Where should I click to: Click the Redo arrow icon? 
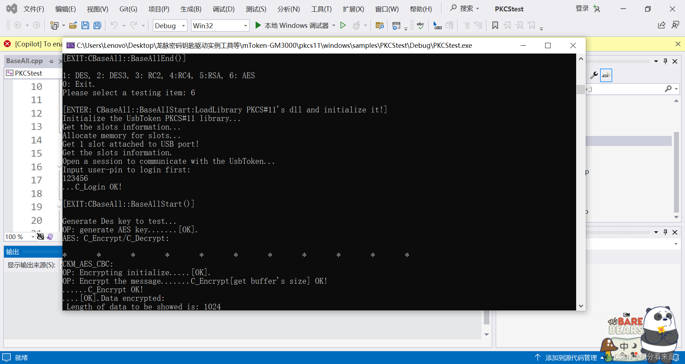pyautogui.click(x=133, y=25)
